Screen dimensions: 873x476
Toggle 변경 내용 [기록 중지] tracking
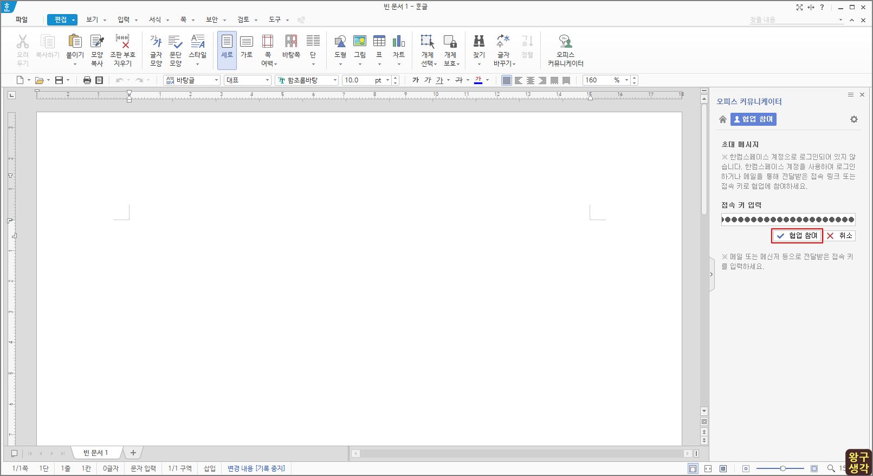[256, 468]
